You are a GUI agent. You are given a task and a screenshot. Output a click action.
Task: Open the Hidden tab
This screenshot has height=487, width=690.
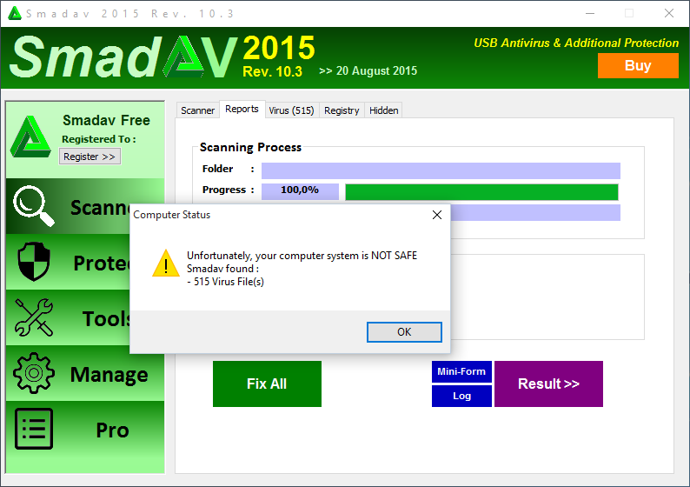point(384,110)
